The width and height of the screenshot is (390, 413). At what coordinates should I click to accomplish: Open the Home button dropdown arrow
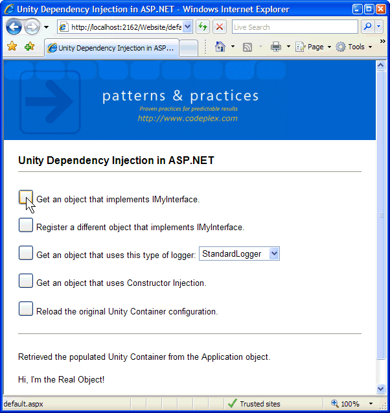click(233, 47)
